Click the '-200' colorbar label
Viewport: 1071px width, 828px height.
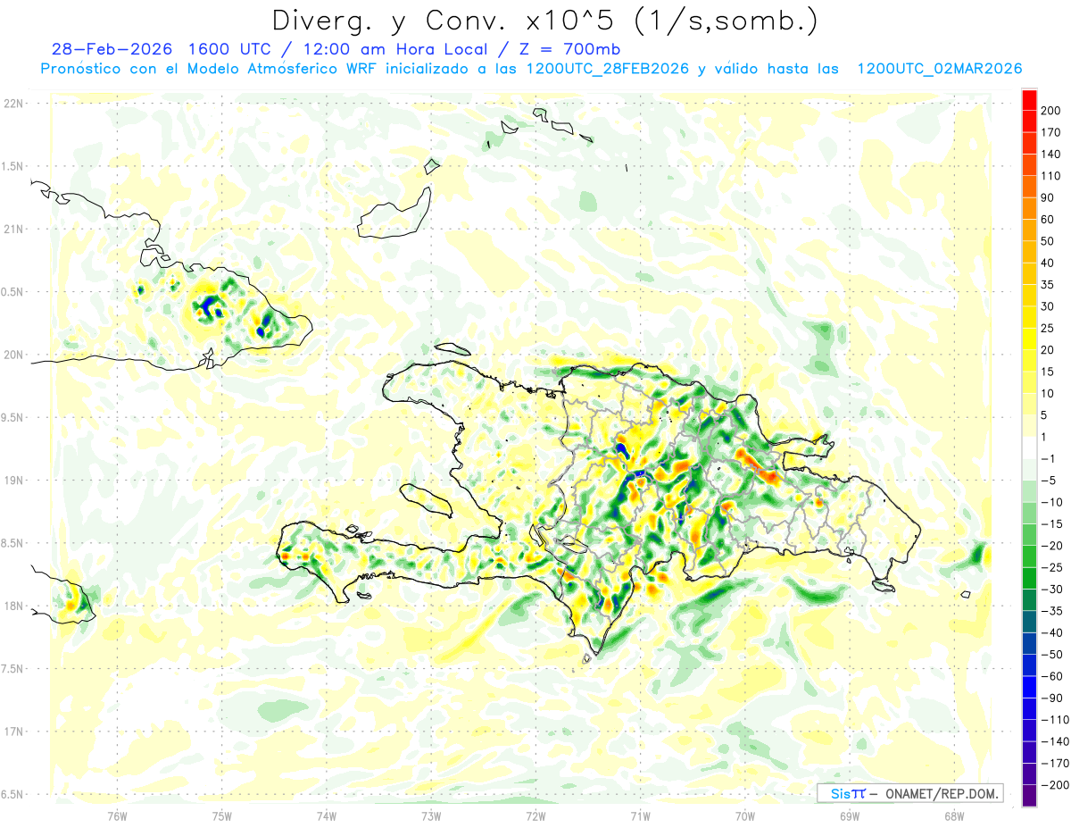(x=1054, y=785)
